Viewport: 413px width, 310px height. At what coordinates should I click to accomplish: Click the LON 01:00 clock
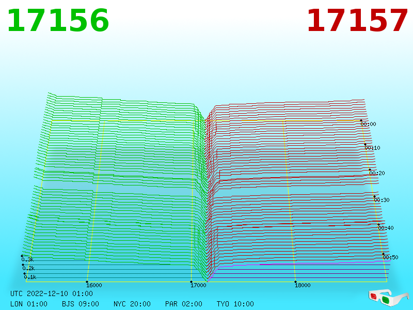[x=29, y=304]
